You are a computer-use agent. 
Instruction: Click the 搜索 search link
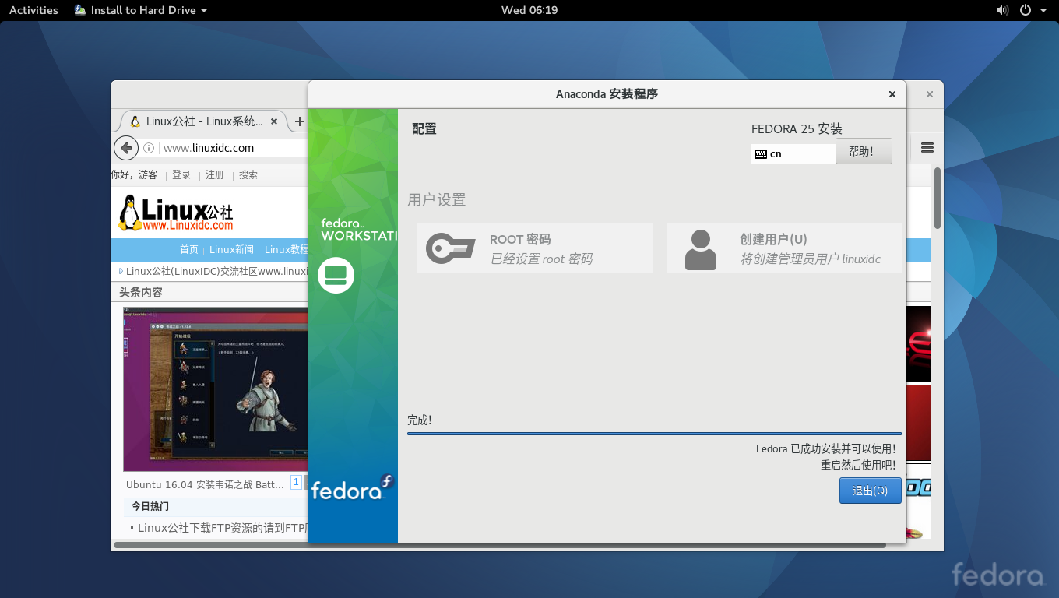point(248,175)
